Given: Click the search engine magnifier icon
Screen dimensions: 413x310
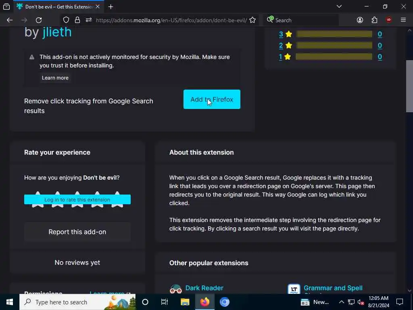Looking at the screenshot, I should pyautogui.click(x=270, y=19).
